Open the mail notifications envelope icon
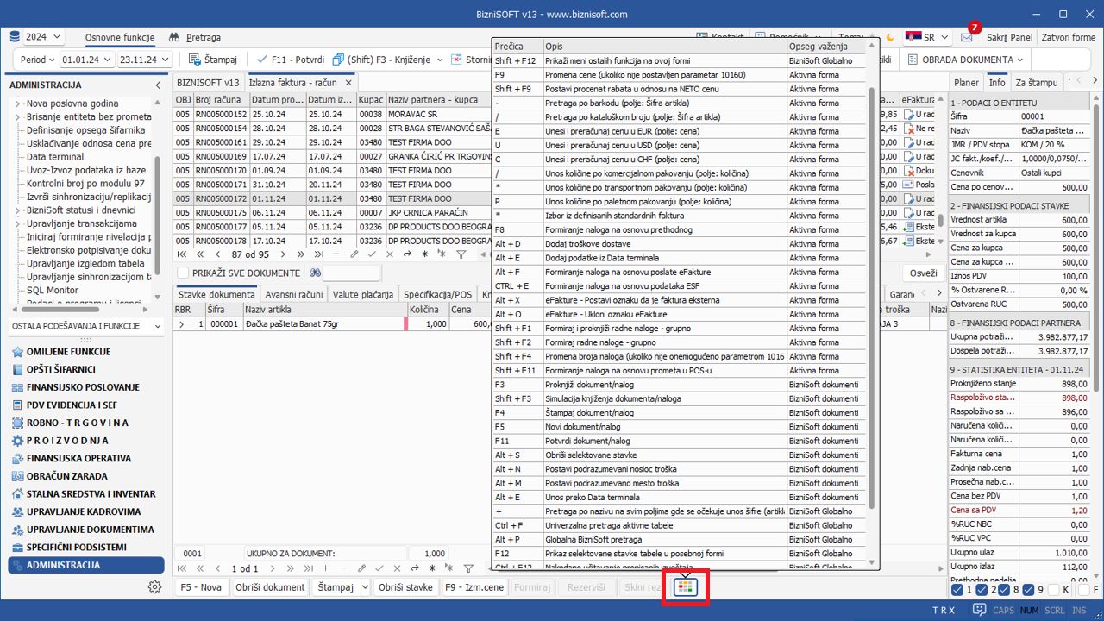 click(x=966, y=38)
